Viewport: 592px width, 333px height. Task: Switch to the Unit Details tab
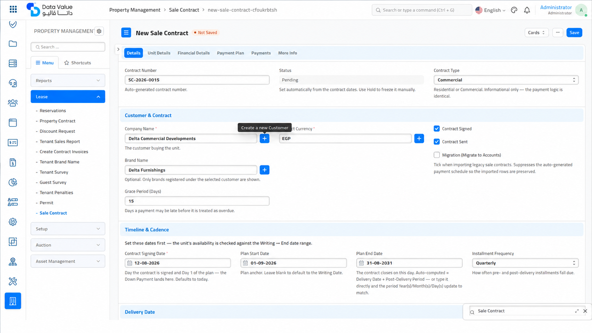tap(159, 53)
